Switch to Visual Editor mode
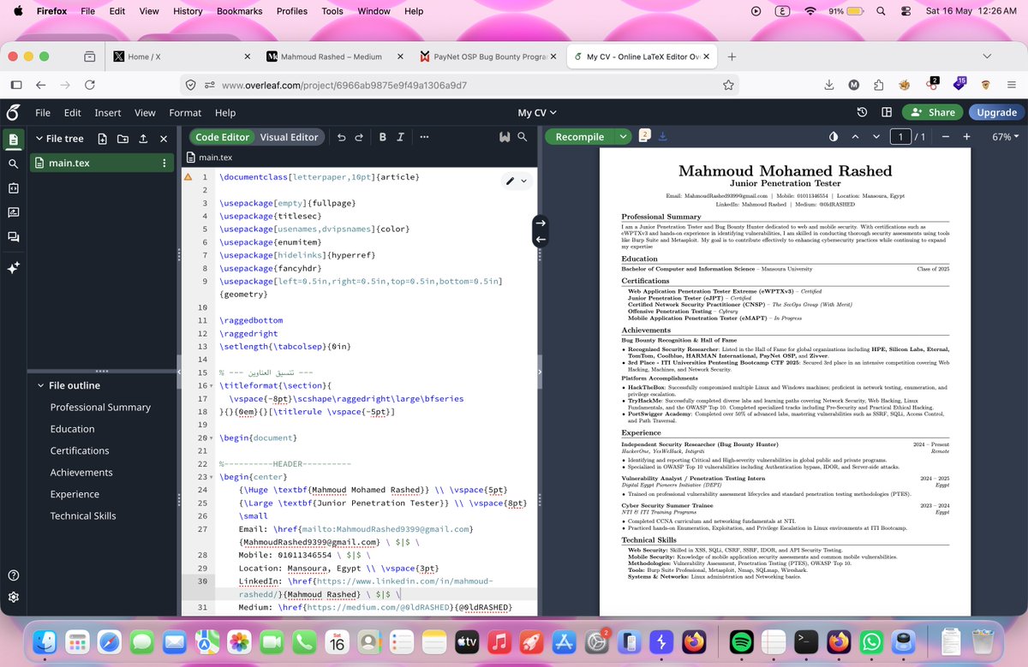The image size is (1028, 667). point(289,137)
